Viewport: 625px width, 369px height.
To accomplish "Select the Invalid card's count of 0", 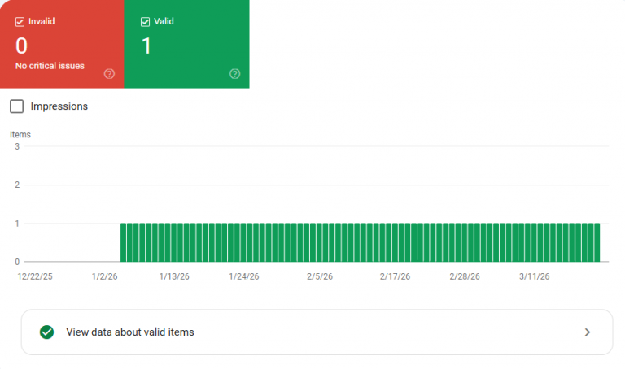I will pos(22,46).
